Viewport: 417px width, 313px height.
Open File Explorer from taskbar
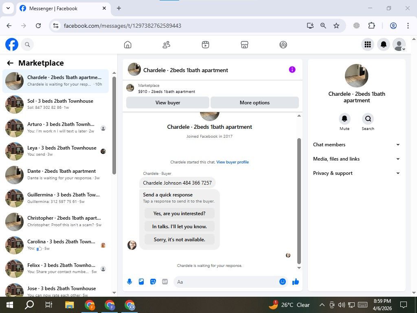coord(70,305)
